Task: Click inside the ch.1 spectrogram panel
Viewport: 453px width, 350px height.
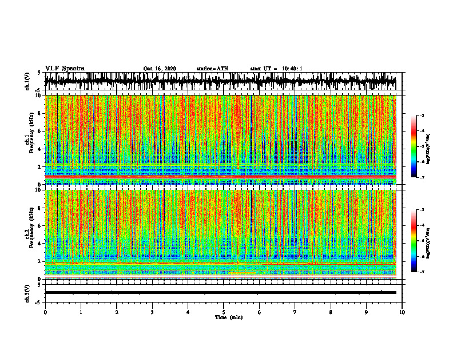Action: tap(221, 140)
